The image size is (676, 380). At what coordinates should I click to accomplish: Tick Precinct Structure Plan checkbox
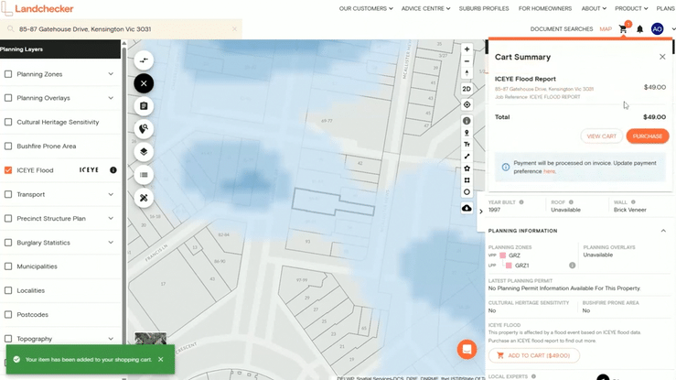(x=8, y=218)
